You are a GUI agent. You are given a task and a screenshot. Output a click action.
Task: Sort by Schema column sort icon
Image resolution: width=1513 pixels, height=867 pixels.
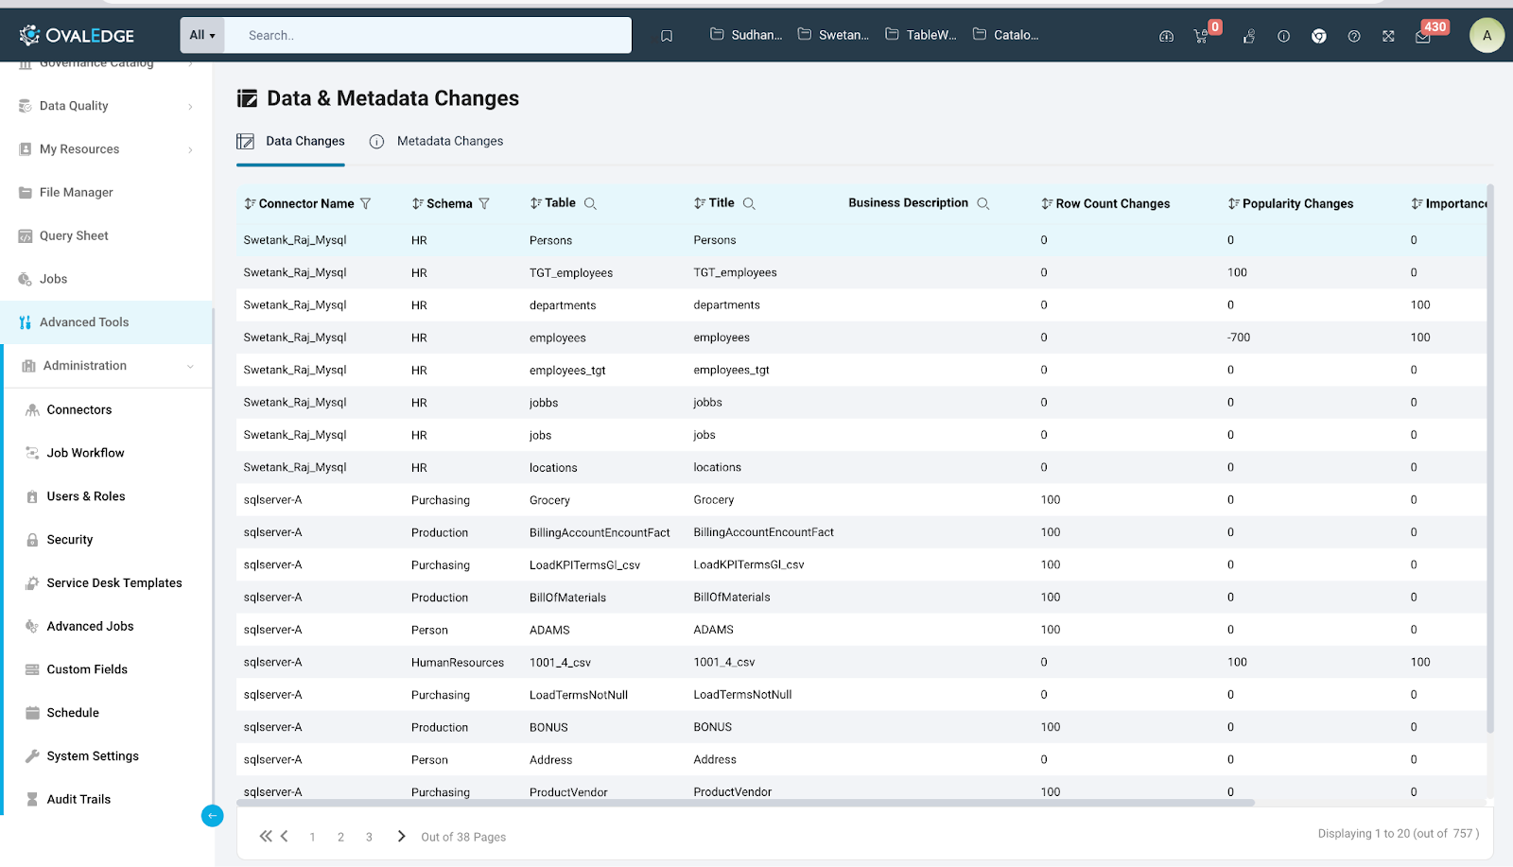417,203
